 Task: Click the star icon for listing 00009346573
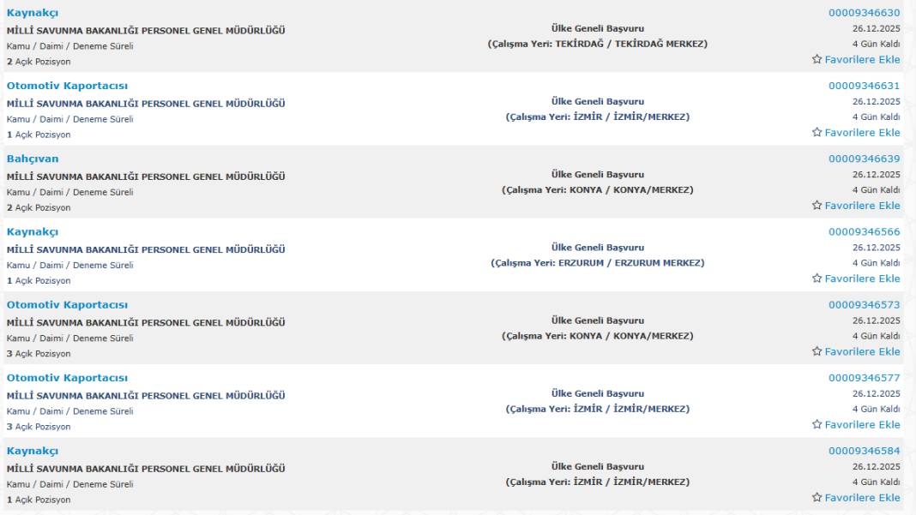[817, 351]
